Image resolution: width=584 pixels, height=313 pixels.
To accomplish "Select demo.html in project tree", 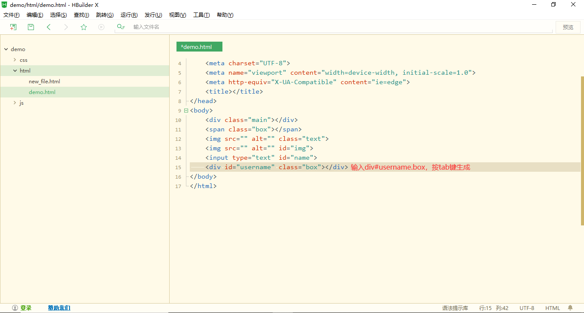I will point(42,92).
